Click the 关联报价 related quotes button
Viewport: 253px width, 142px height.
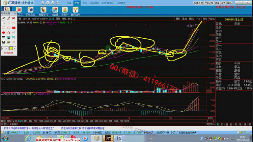[14, 124]
